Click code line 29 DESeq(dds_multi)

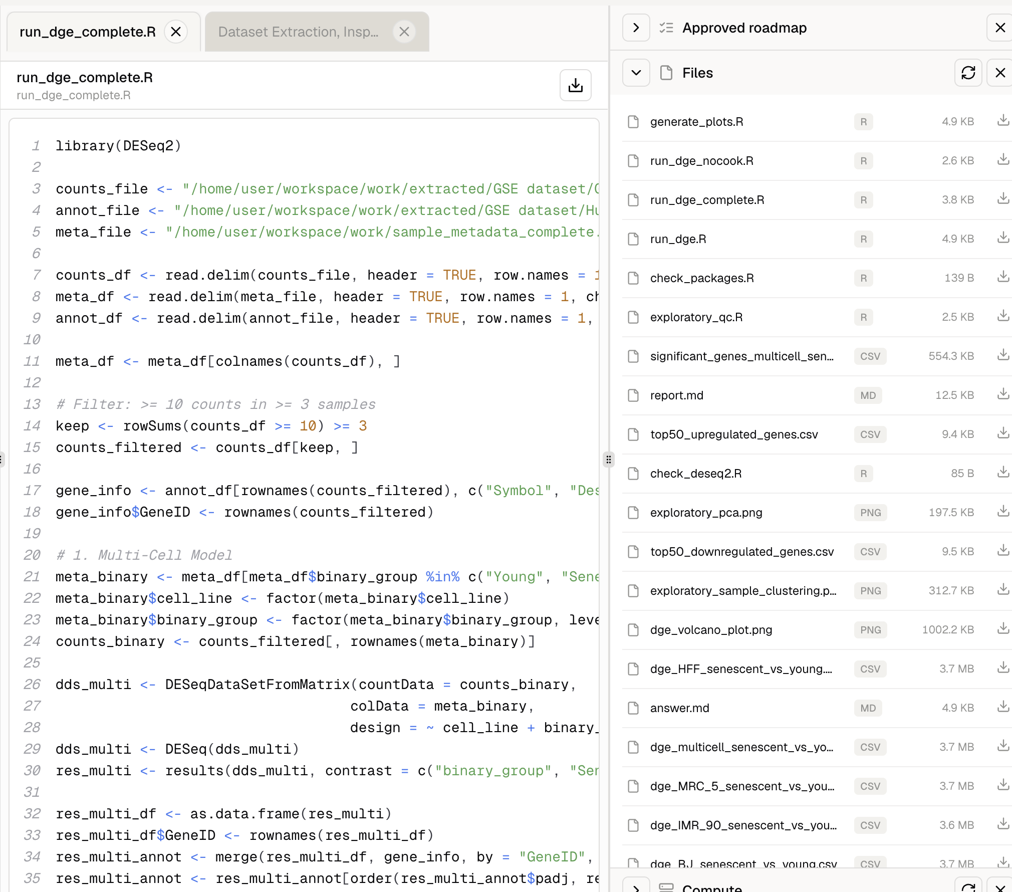tap(177, 749)
